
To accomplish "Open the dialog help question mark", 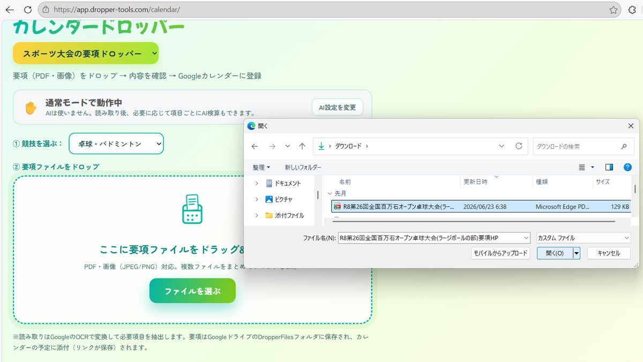I will tap(627, 167).
